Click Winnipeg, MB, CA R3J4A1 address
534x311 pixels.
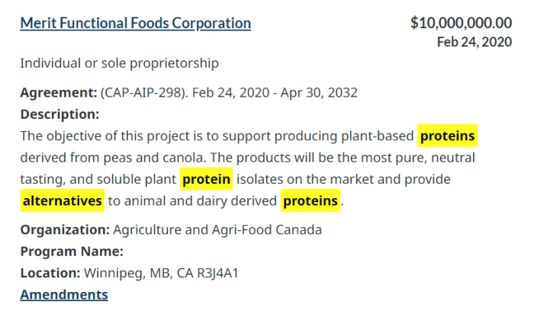click(x=161, y=273)
